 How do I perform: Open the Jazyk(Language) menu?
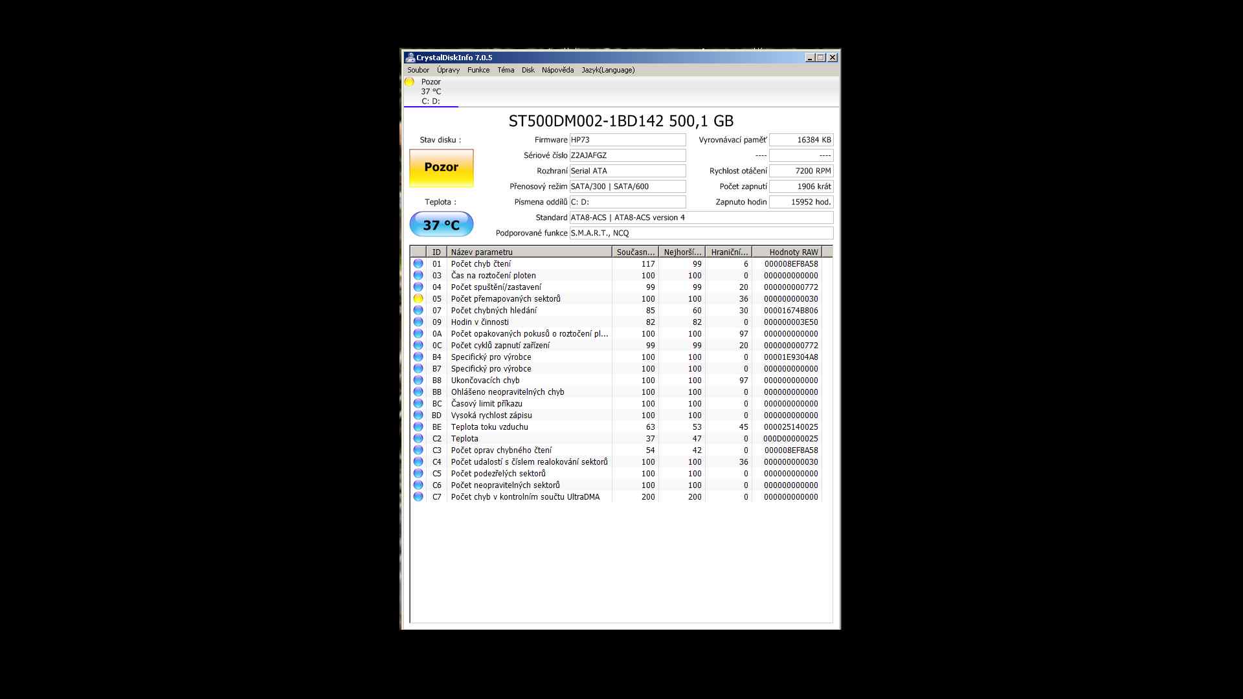(608, 70)
